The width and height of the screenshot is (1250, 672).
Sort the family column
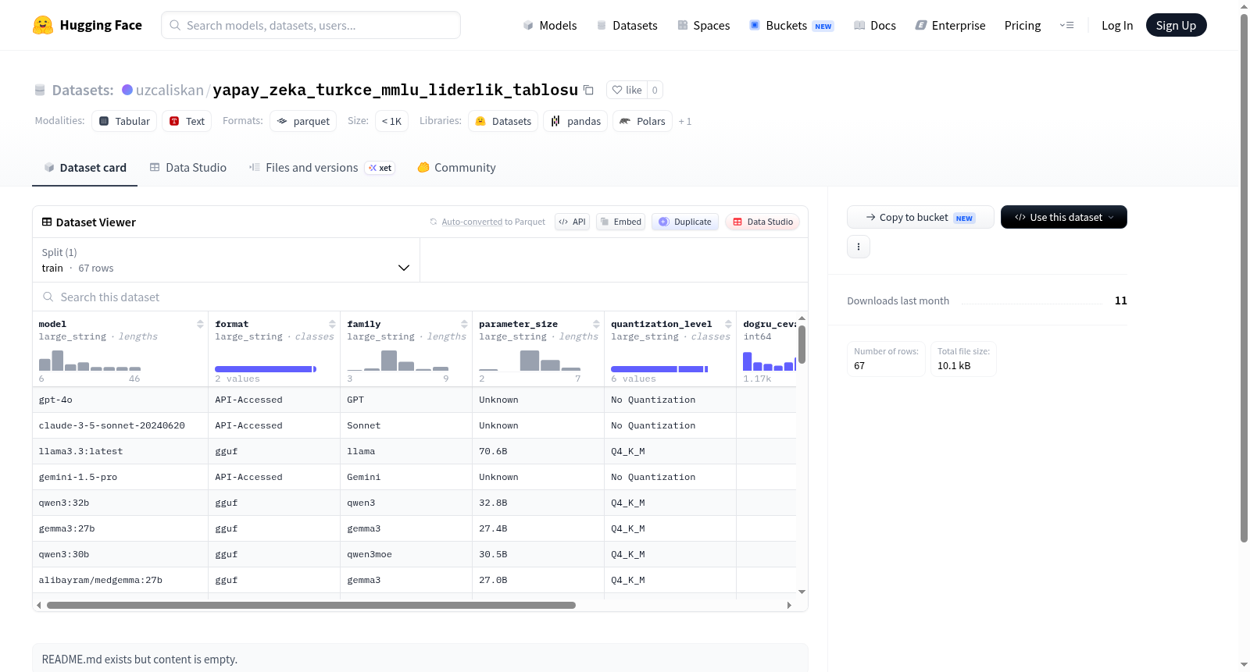coord(464,324)
